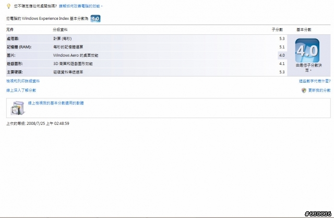Open the link on improving computer performance

81,6
